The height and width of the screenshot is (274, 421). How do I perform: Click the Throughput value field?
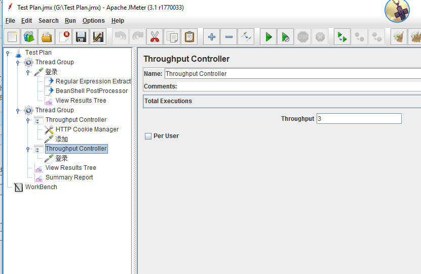[359, 119]
